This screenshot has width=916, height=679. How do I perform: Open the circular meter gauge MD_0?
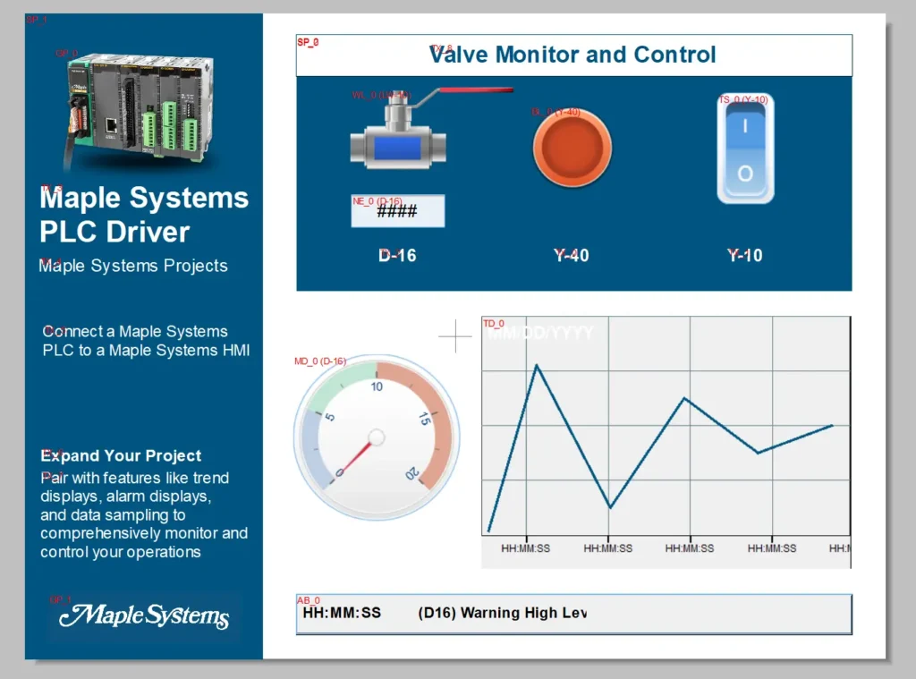tap(376, 436)
